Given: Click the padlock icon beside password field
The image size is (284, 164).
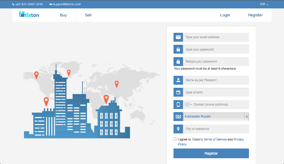Looking at the screenshot, I should point(178,49).
